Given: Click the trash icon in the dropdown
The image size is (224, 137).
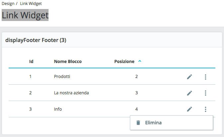Looking at the screenshot, I should click(138, 123).
